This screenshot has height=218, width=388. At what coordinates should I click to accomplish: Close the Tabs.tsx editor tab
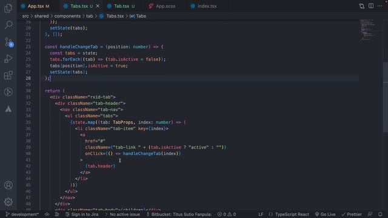coord(98,6)
